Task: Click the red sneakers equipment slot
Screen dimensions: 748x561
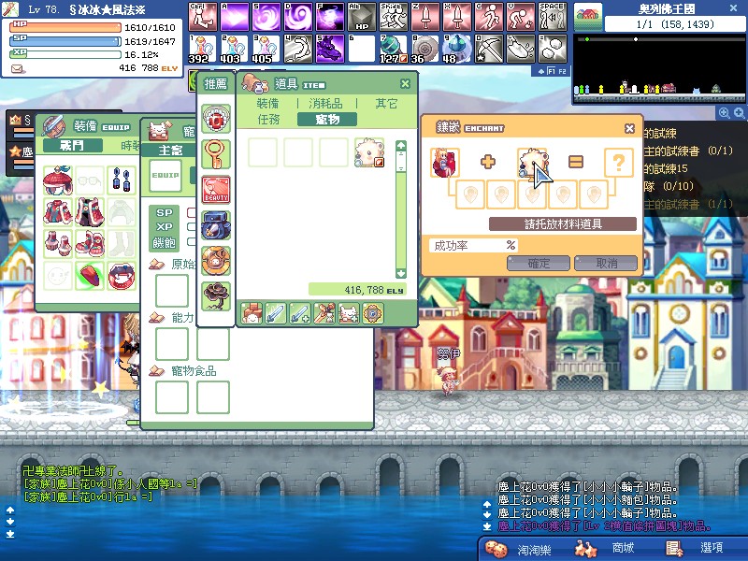Action: [90, 244]
